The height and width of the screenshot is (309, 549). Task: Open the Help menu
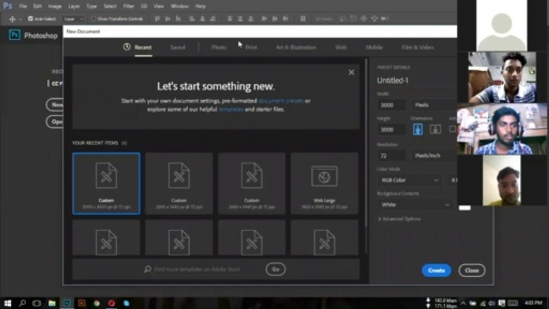[x=200, y=6]
